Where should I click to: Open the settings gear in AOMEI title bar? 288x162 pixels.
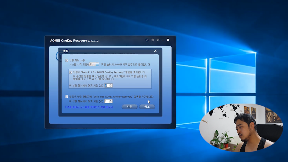click(153, 40)
